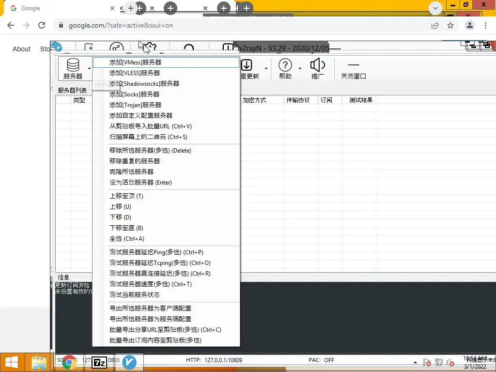Select 测试当前服务状态 menu entry
This screenshot has width=496, height=372.
166,295
